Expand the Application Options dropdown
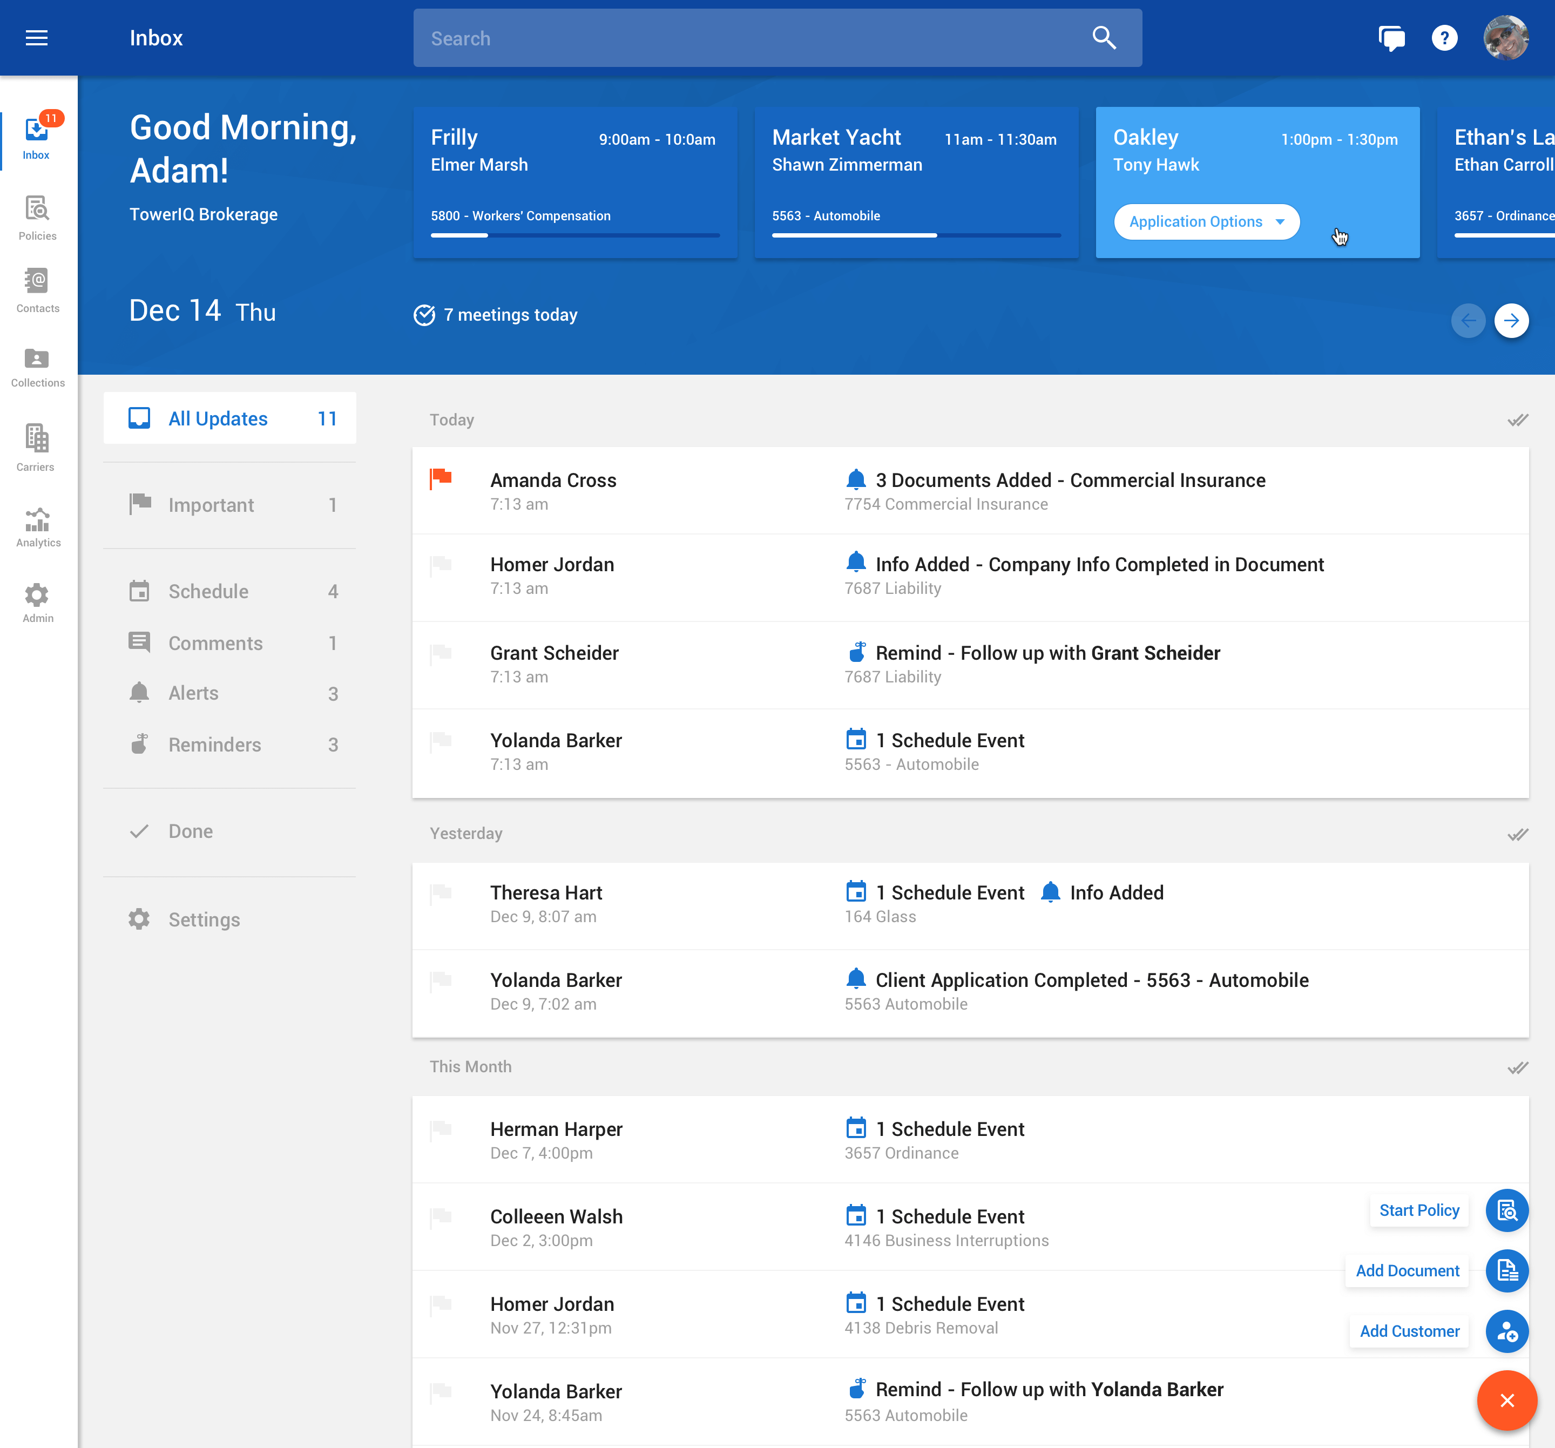Screen dimensions: 1555x1448 pos(1206,222)
